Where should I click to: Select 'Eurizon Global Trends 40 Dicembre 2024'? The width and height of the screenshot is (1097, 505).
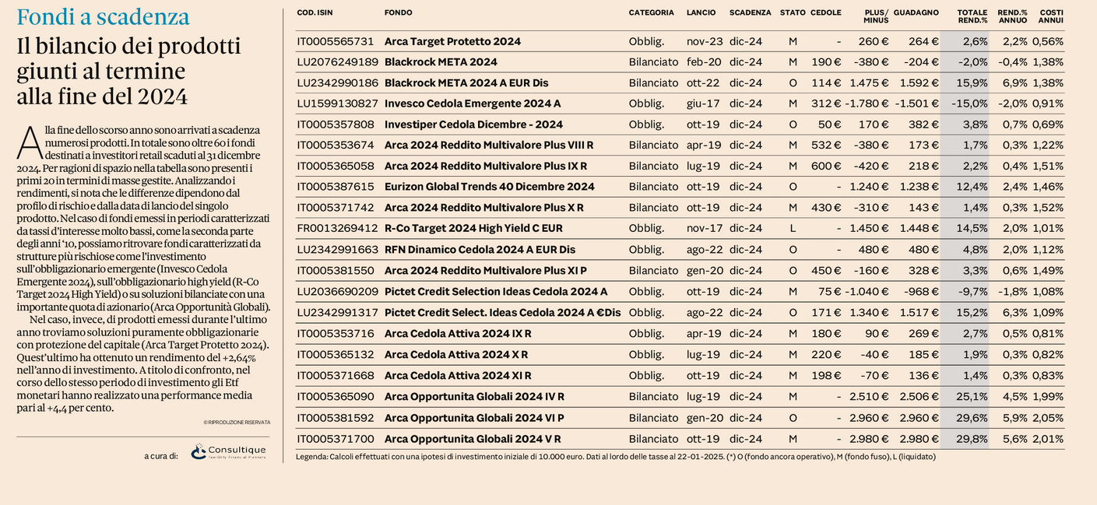click(490, 187)
